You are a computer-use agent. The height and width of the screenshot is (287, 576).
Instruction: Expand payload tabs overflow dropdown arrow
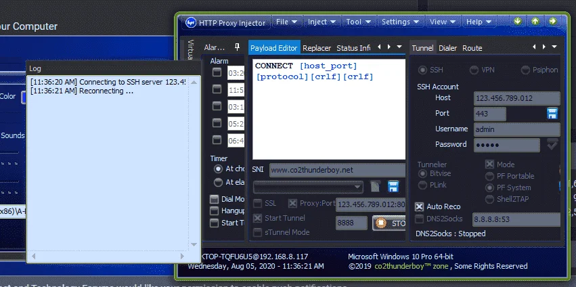coord(399,47)
